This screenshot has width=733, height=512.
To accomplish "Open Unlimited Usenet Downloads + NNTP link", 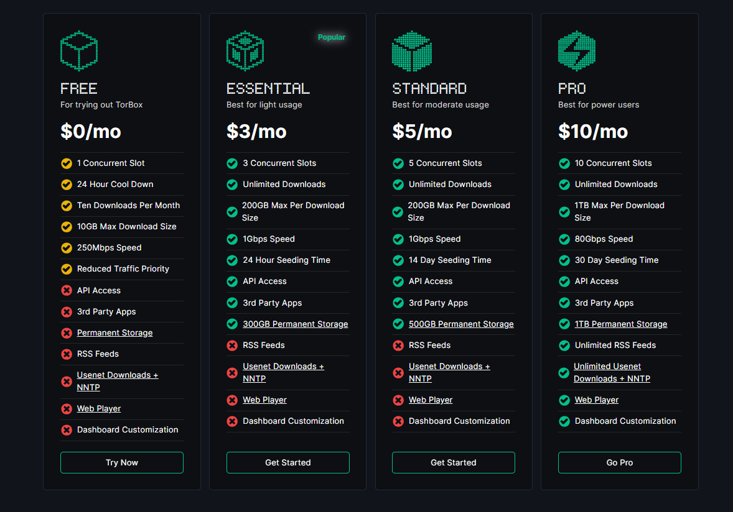I will (x=612, y=372).
